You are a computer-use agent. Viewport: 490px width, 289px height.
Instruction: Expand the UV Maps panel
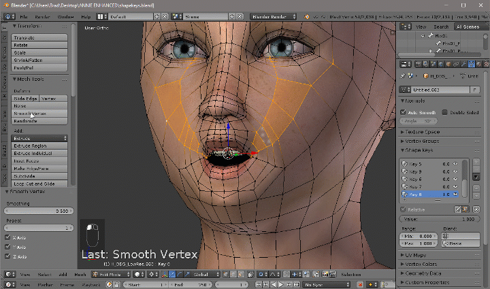416,254
